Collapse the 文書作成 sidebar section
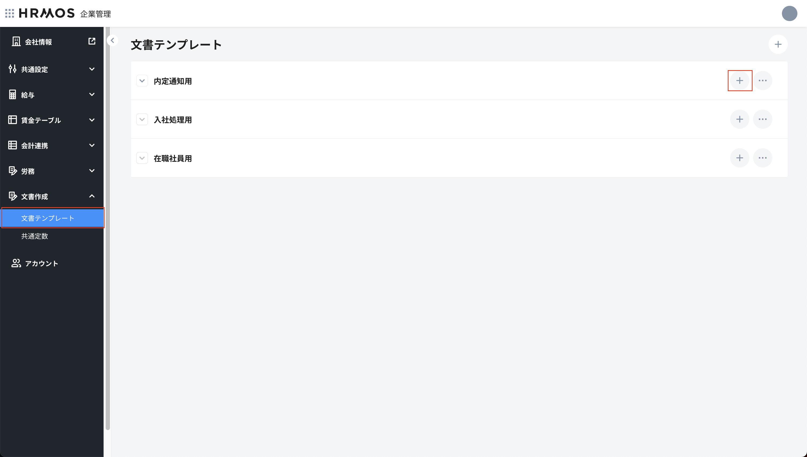807x457 pixels. point(92,196)
